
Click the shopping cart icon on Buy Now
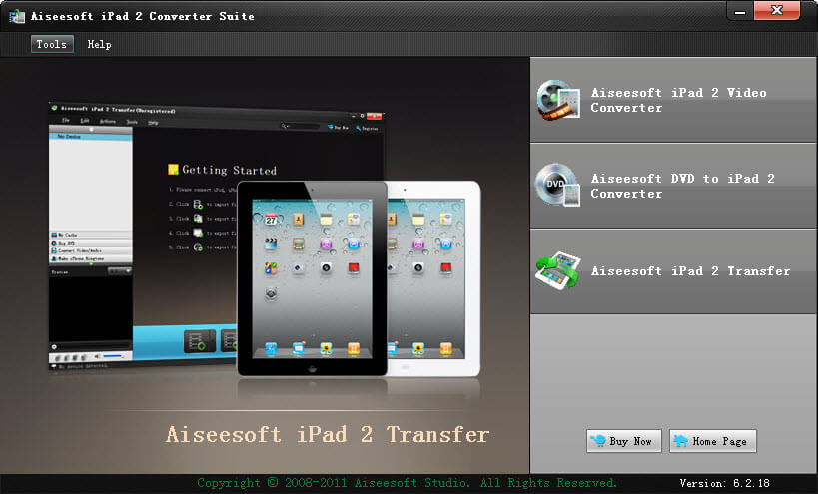[598, 441]
